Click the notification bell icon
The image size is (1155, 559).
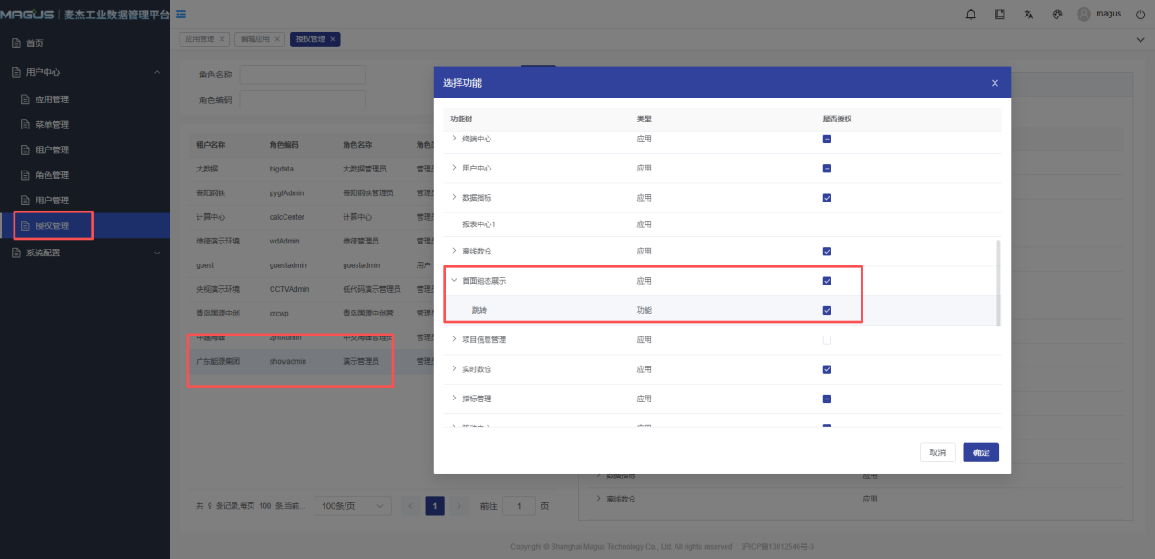coord(971,15)
